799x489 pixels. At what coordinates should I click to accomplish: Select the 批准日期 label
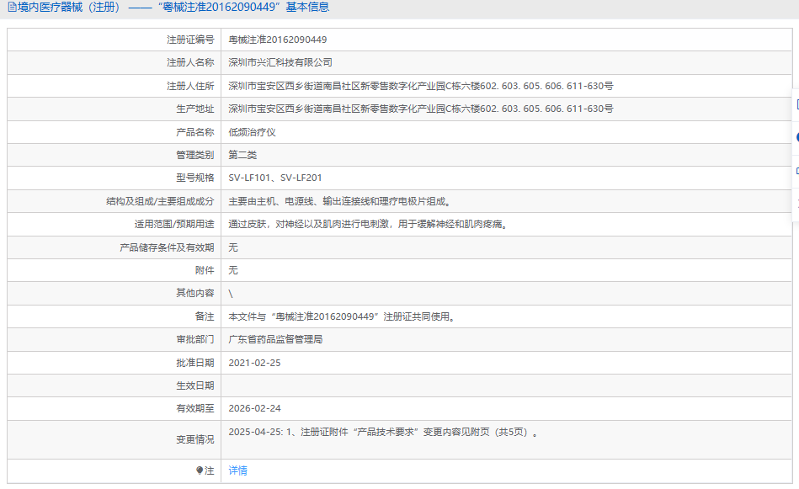click(194, 364)
